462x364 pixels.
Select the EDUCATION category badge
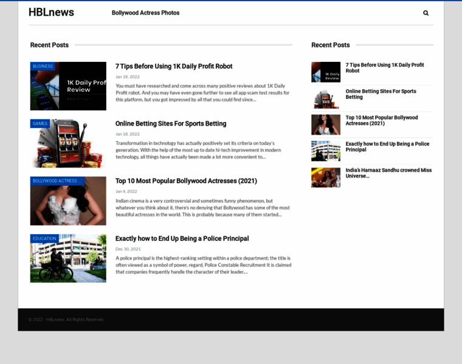point(44,238)
